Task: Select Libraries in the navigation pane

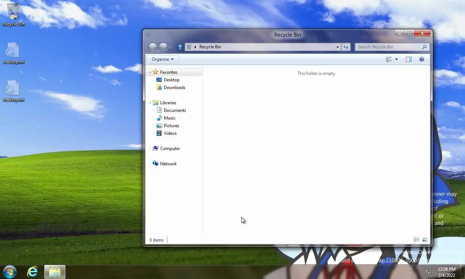Action: point(168,103)
